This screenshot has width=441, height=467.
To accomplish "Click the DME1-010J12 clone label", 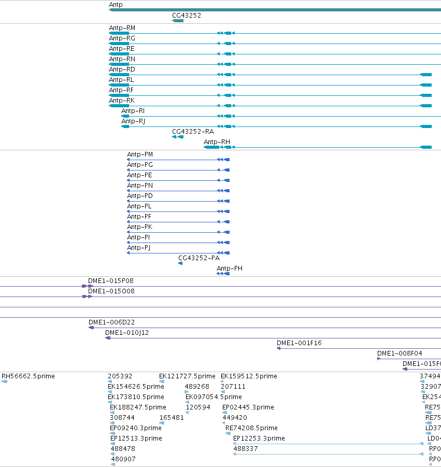I will coord(127,333).
